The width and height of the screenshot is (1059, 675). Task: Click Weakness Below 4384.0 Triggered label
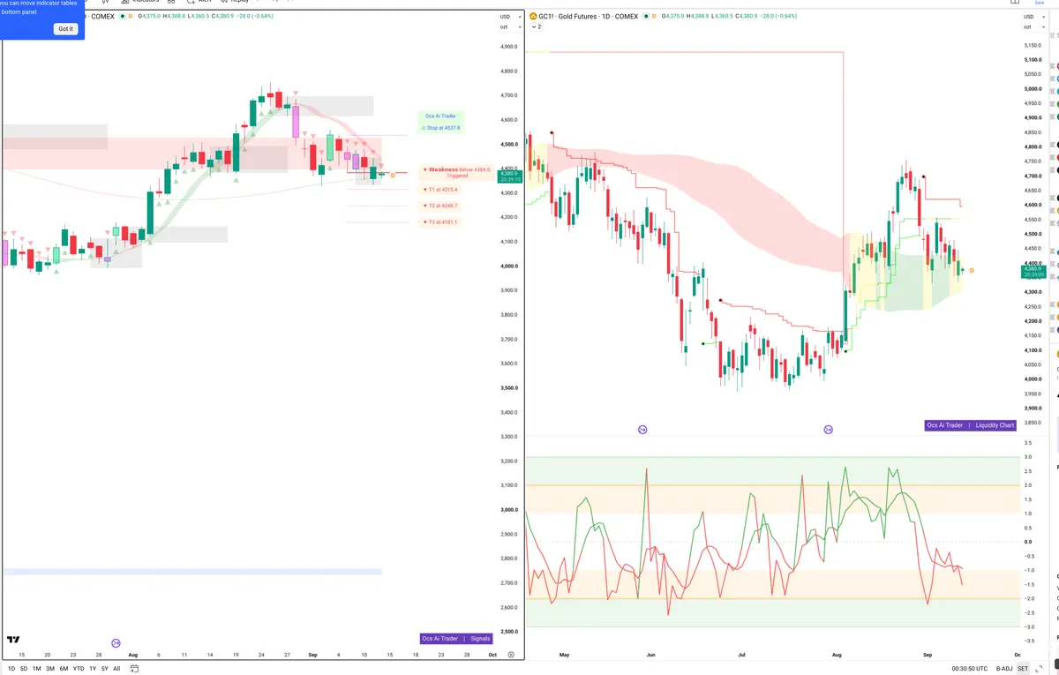tap(456, 172)
